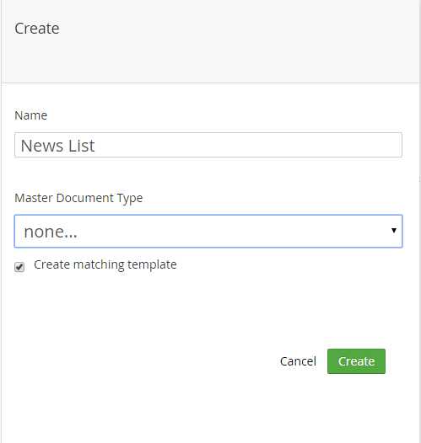Open the Master Document Type dropdown
This screenshot has width=421, height=443.
208,232
